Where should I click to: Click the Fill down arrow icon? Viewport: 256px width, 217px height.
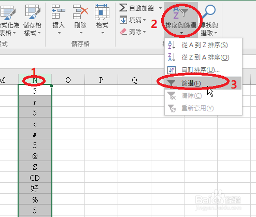coord(123,20)
